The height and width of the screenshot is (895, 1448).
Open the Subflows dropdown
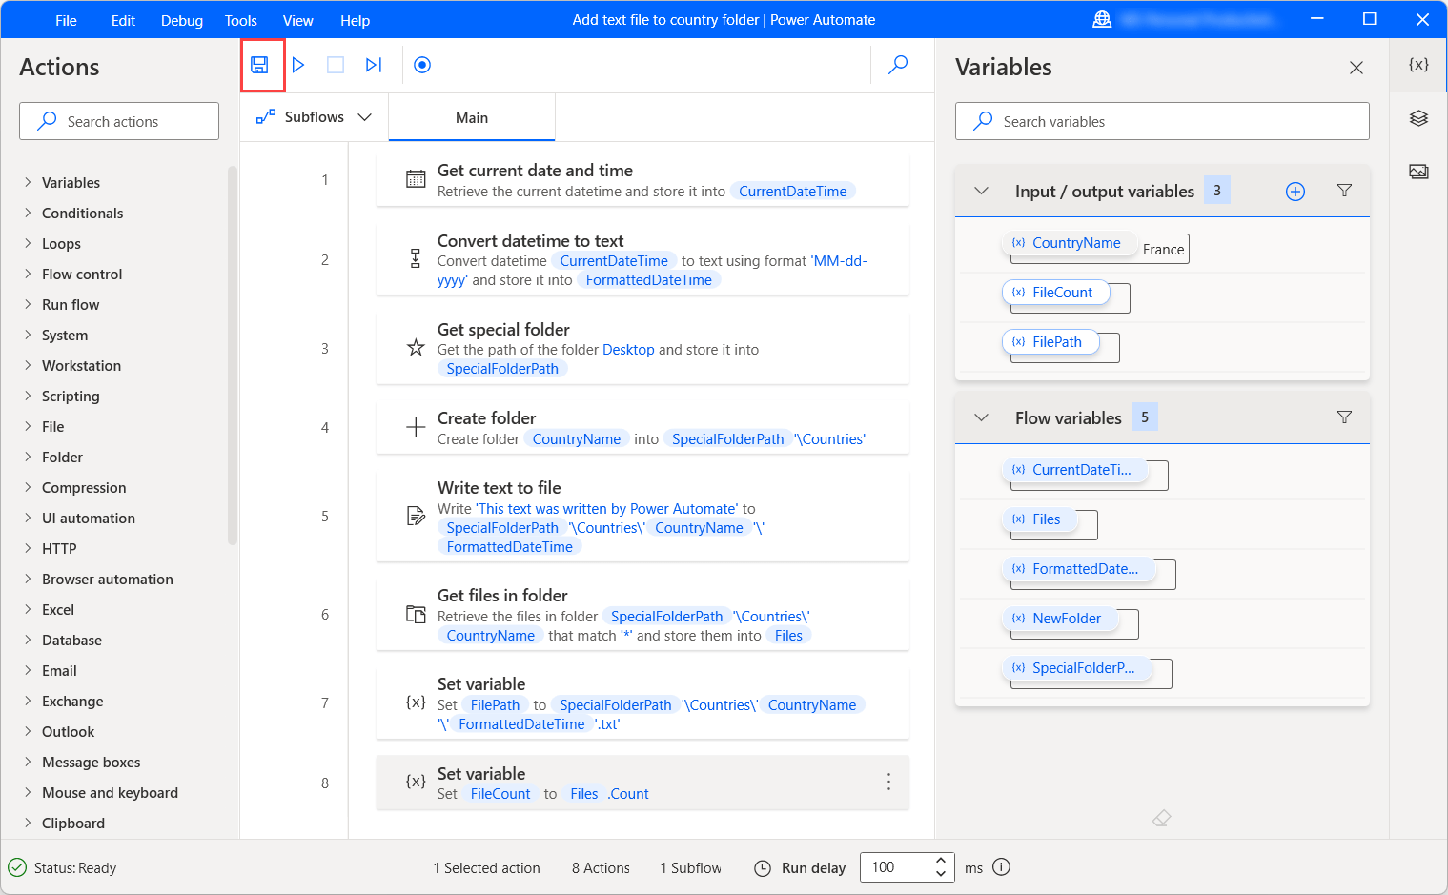click(365, 116)
